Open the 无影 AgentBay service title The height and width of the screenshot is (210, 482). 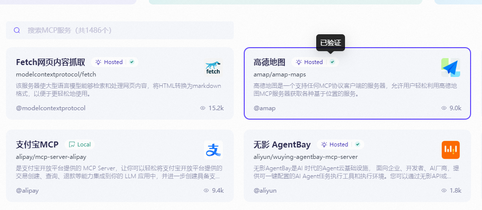pyautogui.click(x=282, y=144)
